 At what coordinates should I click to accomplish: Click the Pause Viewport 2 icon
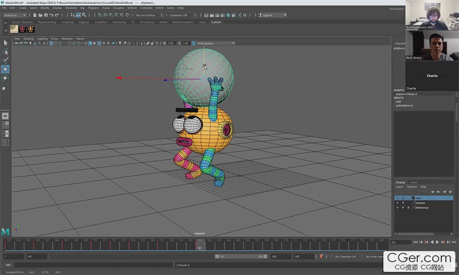[245, 15]
